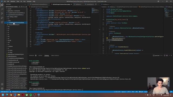Open the File menu
173x97 pixels.
pos(5,1)
